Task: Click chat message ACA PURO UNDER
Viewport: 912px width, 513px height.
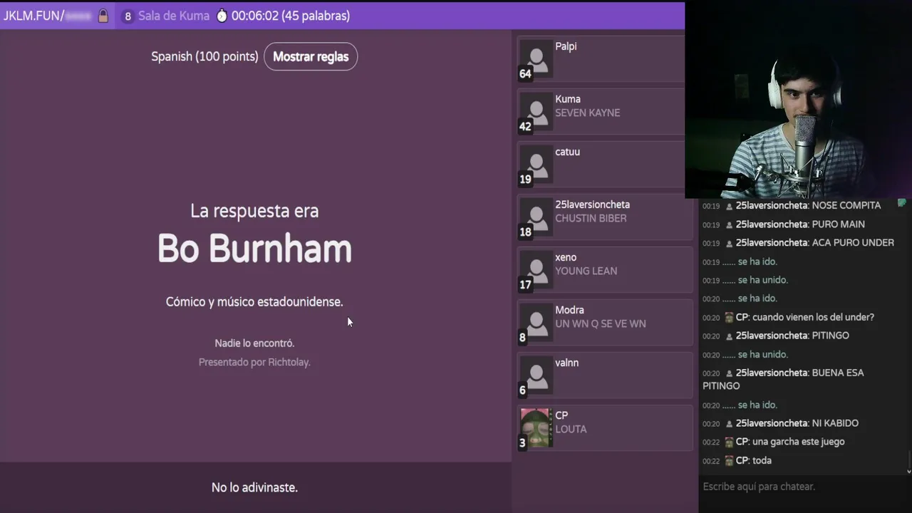Action: (x=852, y=242)
